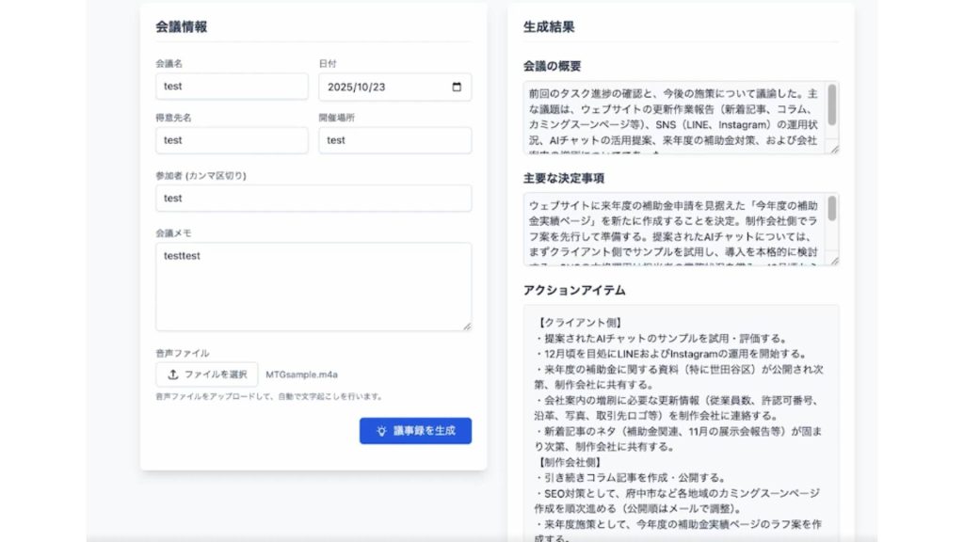Click resize handle of 会議の概要 box

pyautogui.click(x=833, y=148)
